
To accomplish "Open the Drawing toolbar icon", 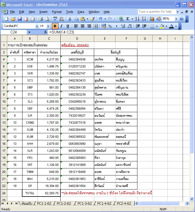I will click(x=158, y=19).
